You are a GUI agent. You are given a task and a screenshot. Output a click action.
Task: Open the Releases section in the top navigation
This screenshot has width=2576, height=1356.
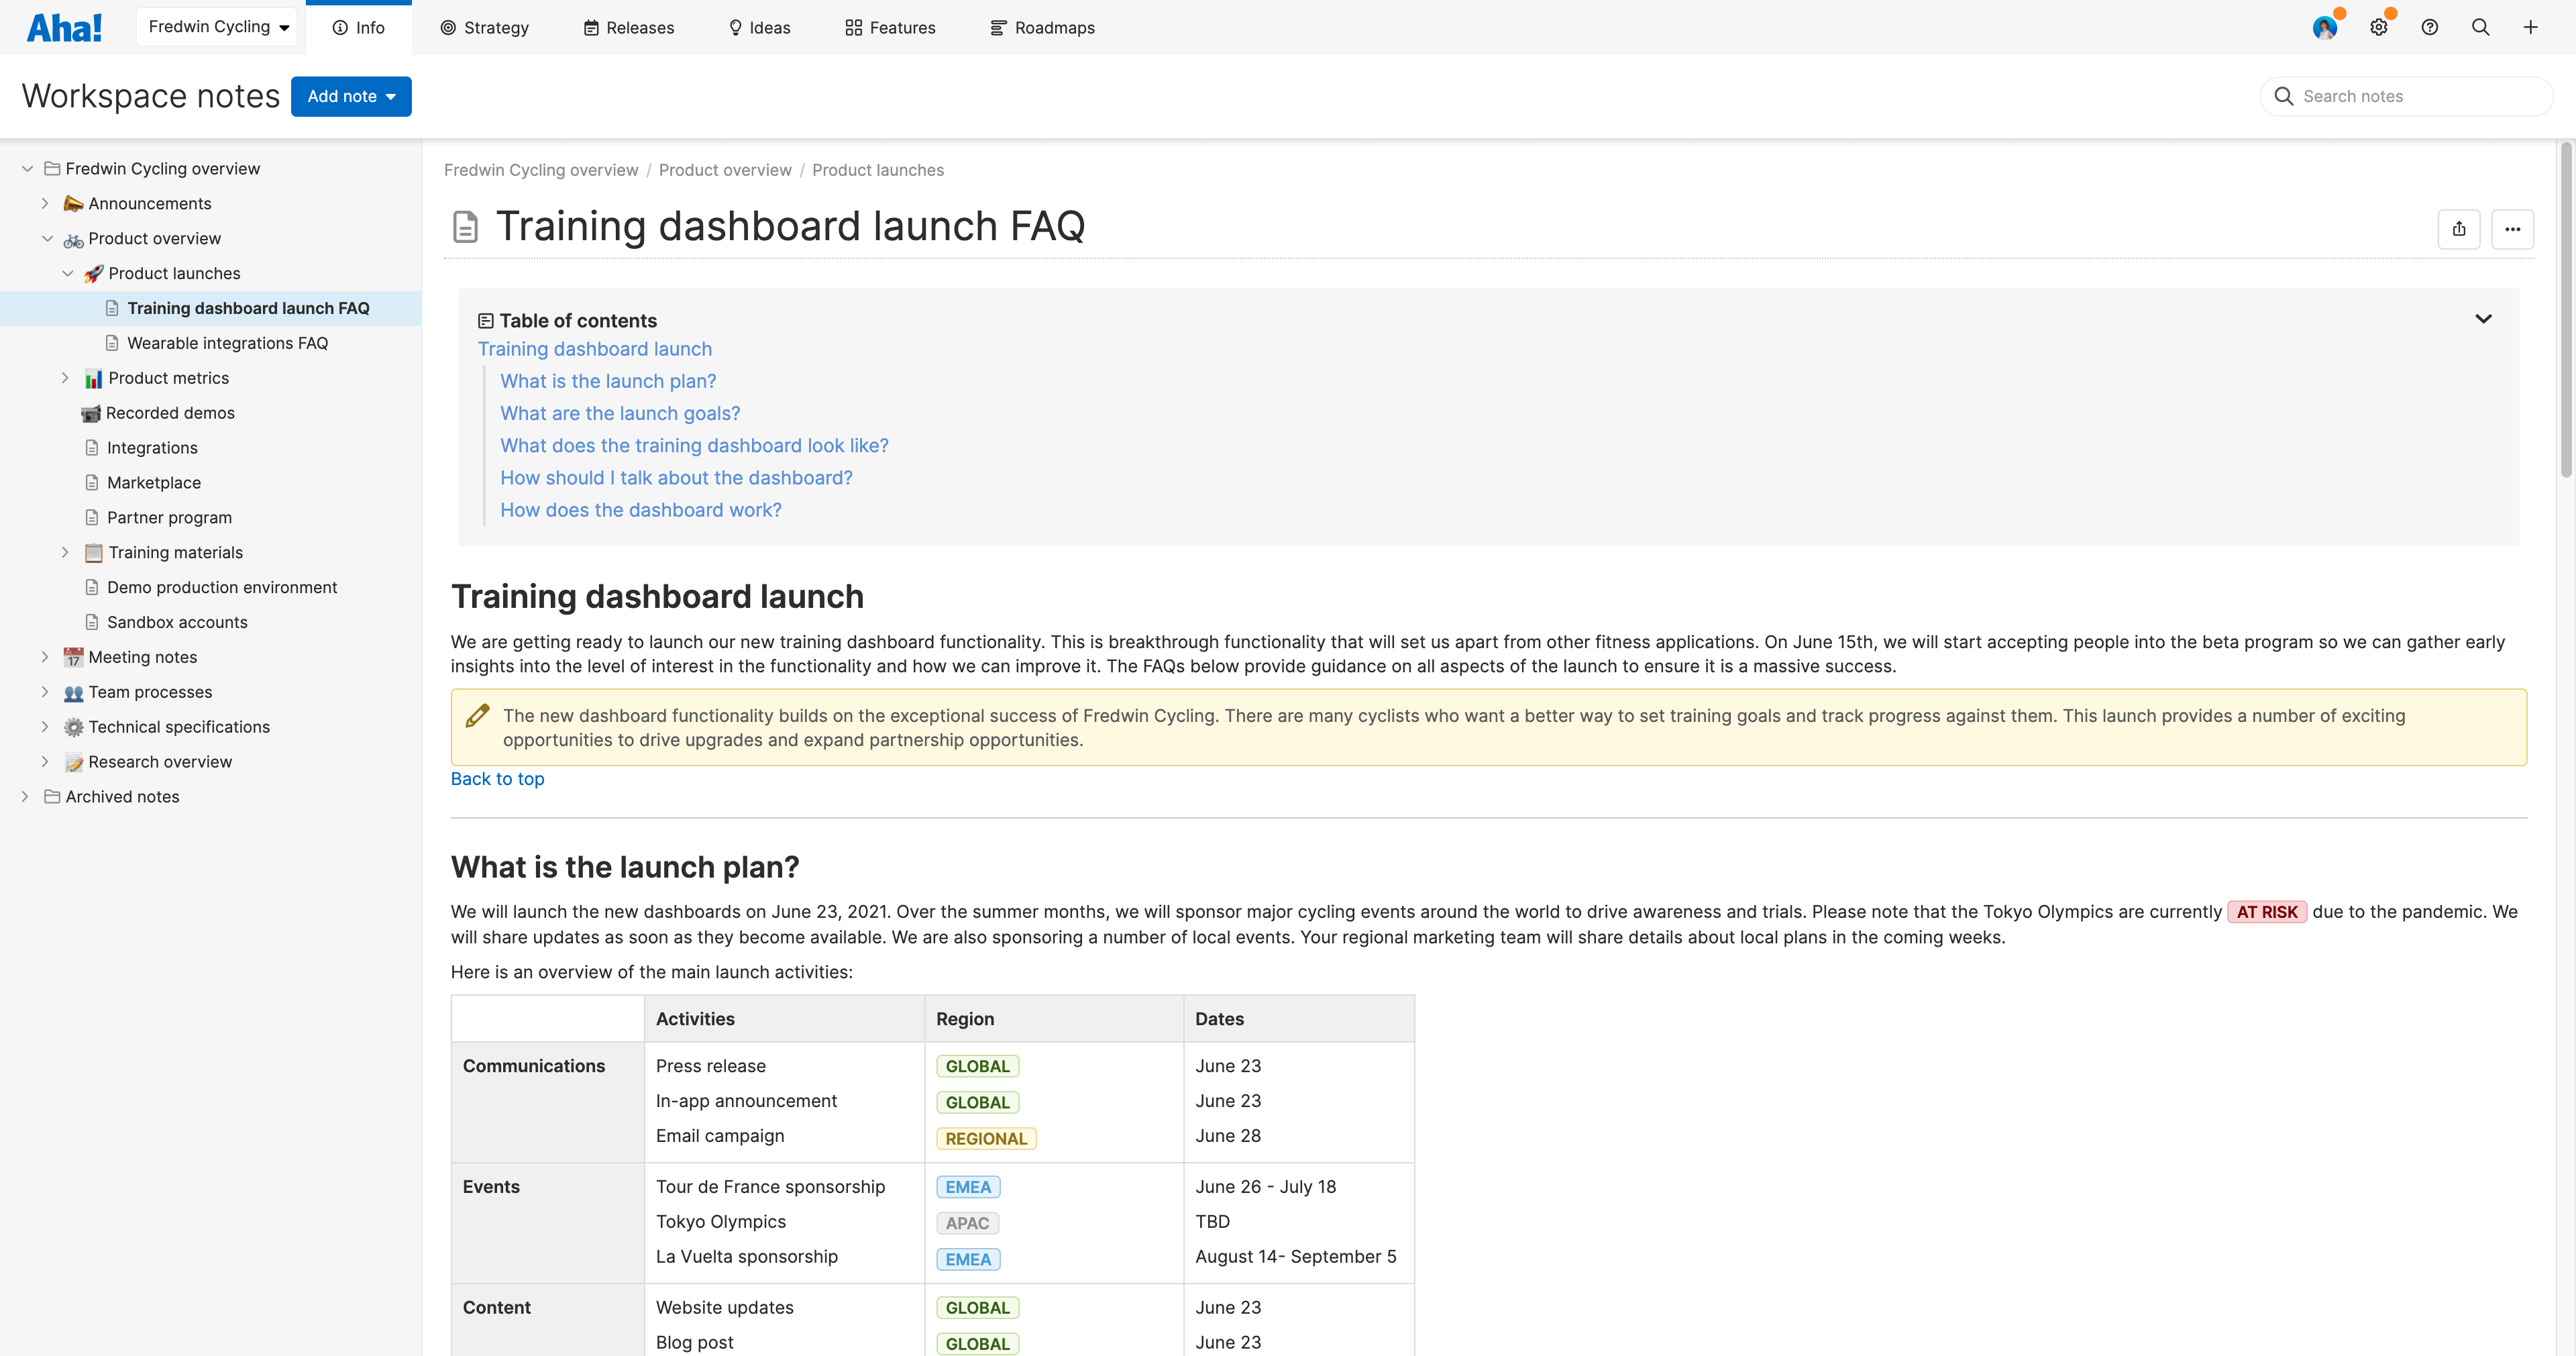coord(628,27)
